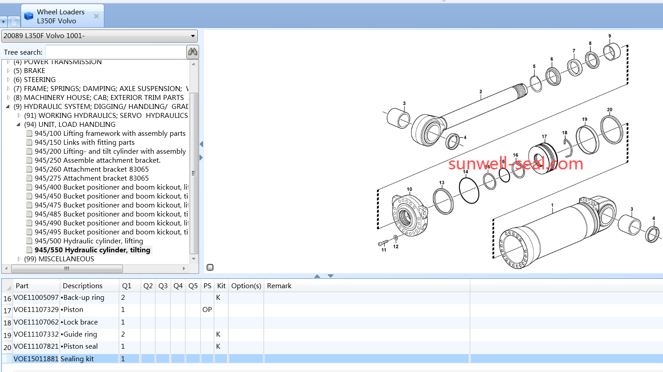Close the Wheel Loaders L350F Volvo tab
The width and height of the screenshot is (663, 372).
click(x=96, y=16)
